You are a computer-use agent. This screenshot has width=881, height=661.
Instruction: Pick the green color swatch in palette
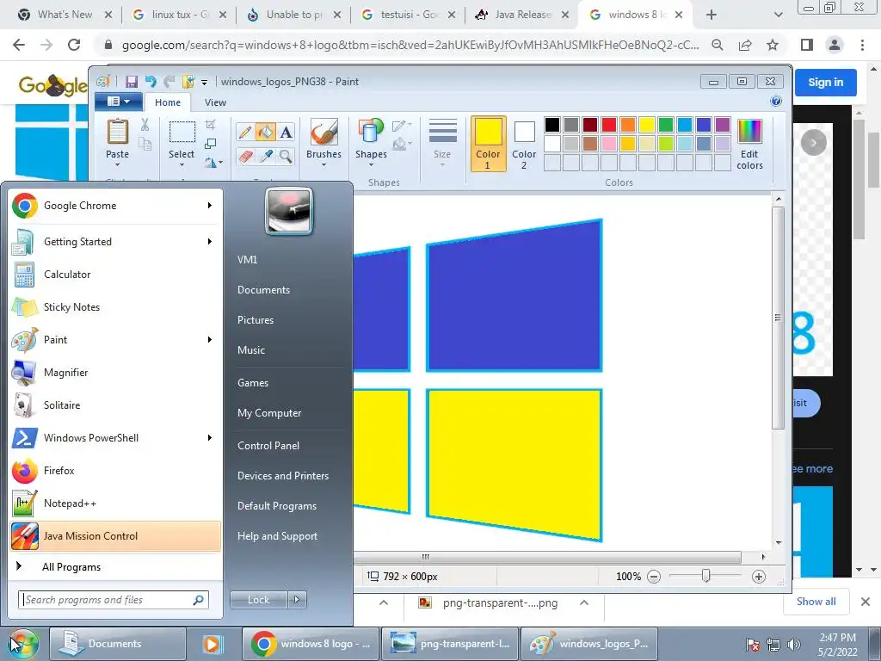(665, 125)
